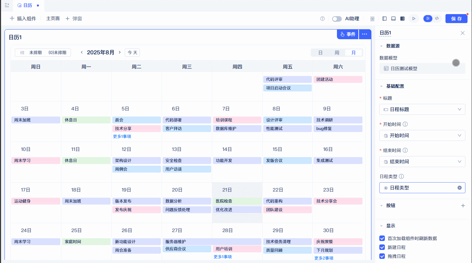Screen dimensions: 472x263
Task: Click the help question mark icon
Action: (322, 19)
